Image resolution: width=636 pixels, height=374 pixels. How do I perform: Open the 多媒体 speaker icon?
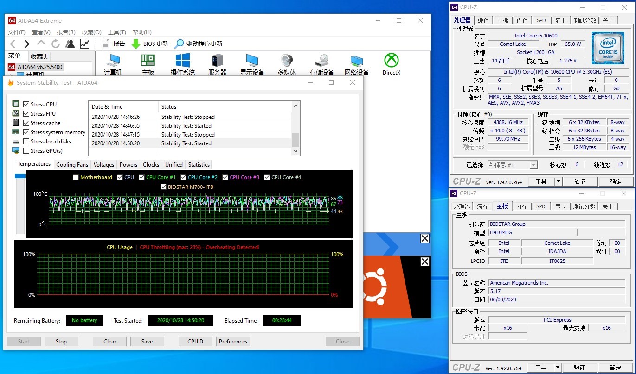pyautogui.click(x=287, y=64)
